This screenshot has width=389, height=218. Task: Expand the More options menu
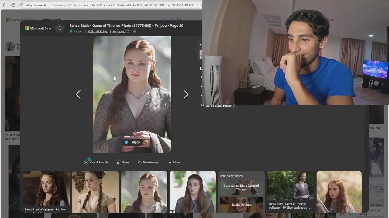coord(174,162)
